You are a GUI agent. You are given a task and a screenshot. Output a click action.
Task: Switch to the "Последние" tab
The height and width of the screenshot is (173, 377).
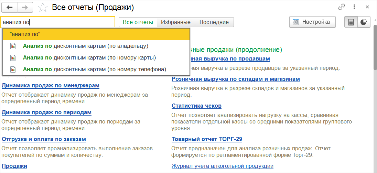(x=214, y=22)
